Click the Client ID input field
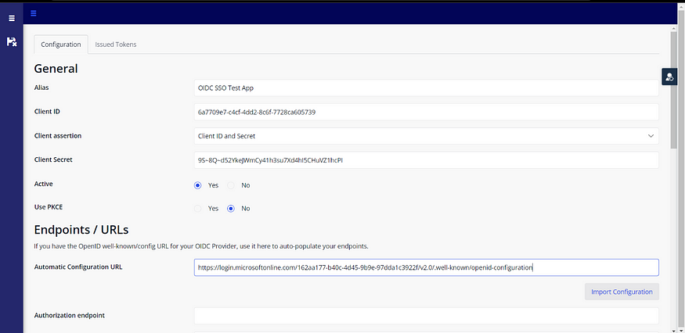Image resolution: width=685 pixels, height=333 pixels. click(x=427, y=112)
